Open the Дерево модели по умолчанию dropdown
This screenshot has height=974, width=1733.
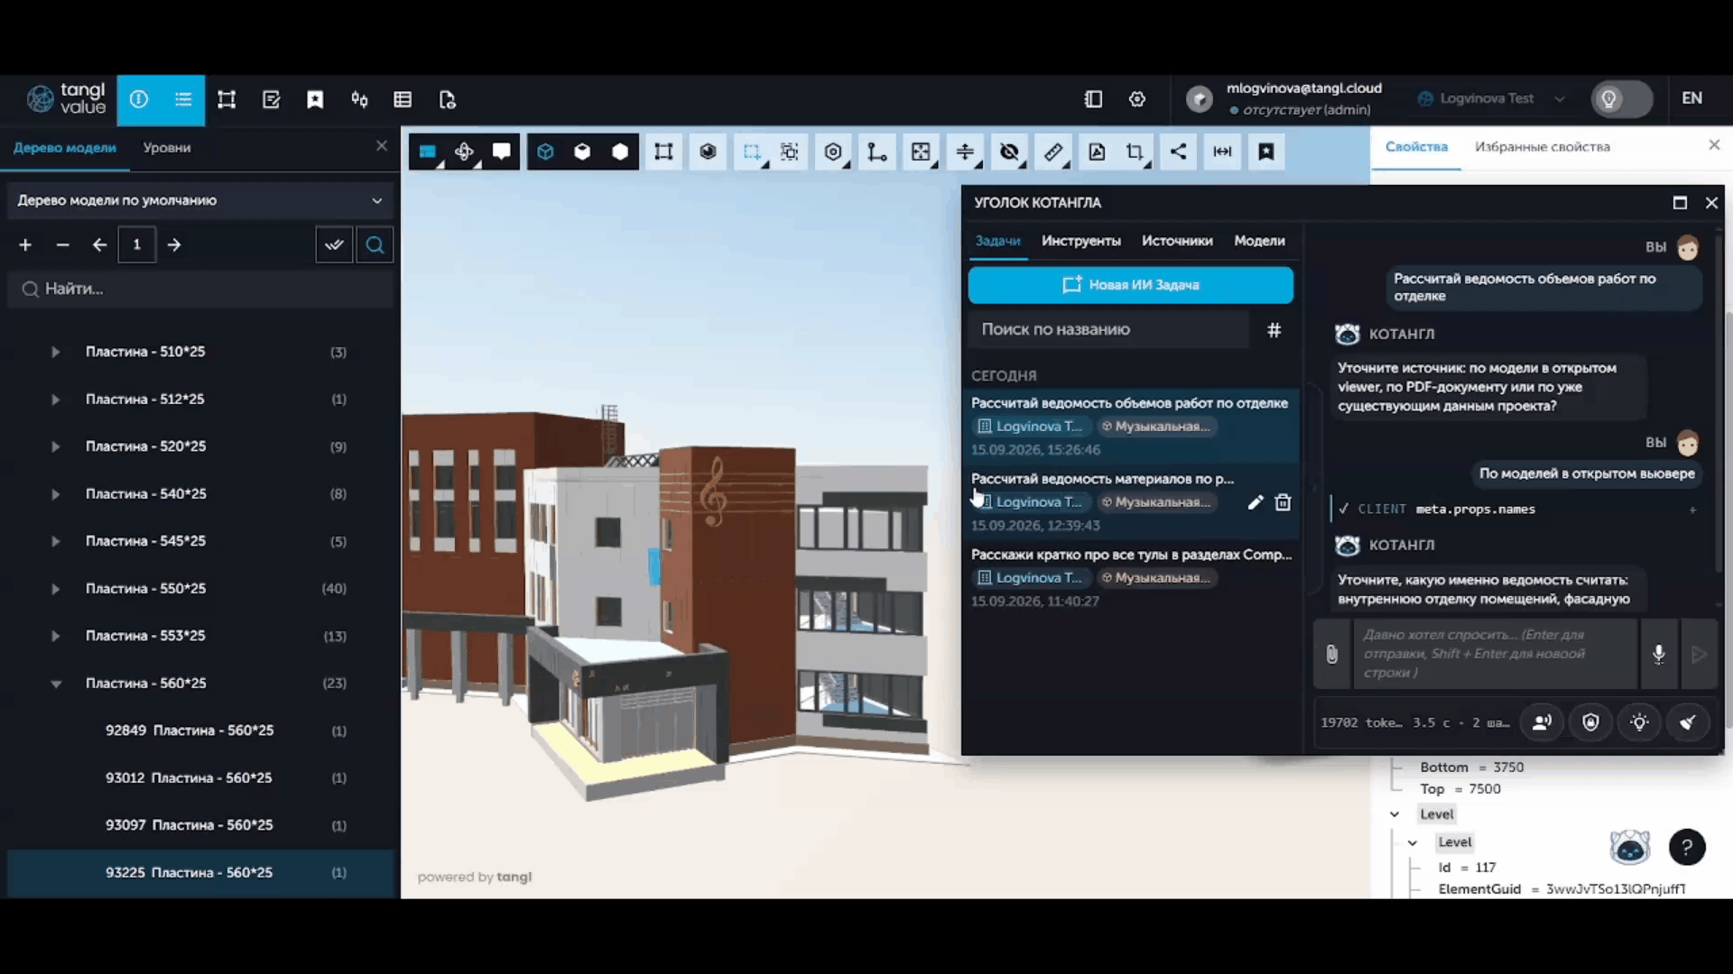(200, 200)
